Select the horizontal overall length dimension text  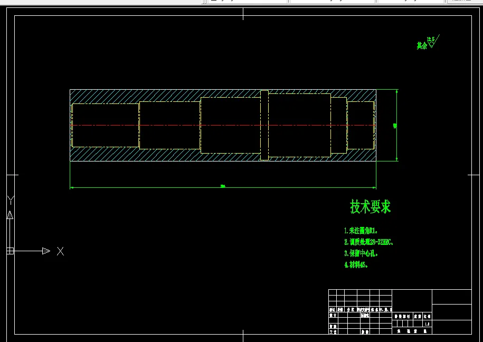(x=223, y=186)
